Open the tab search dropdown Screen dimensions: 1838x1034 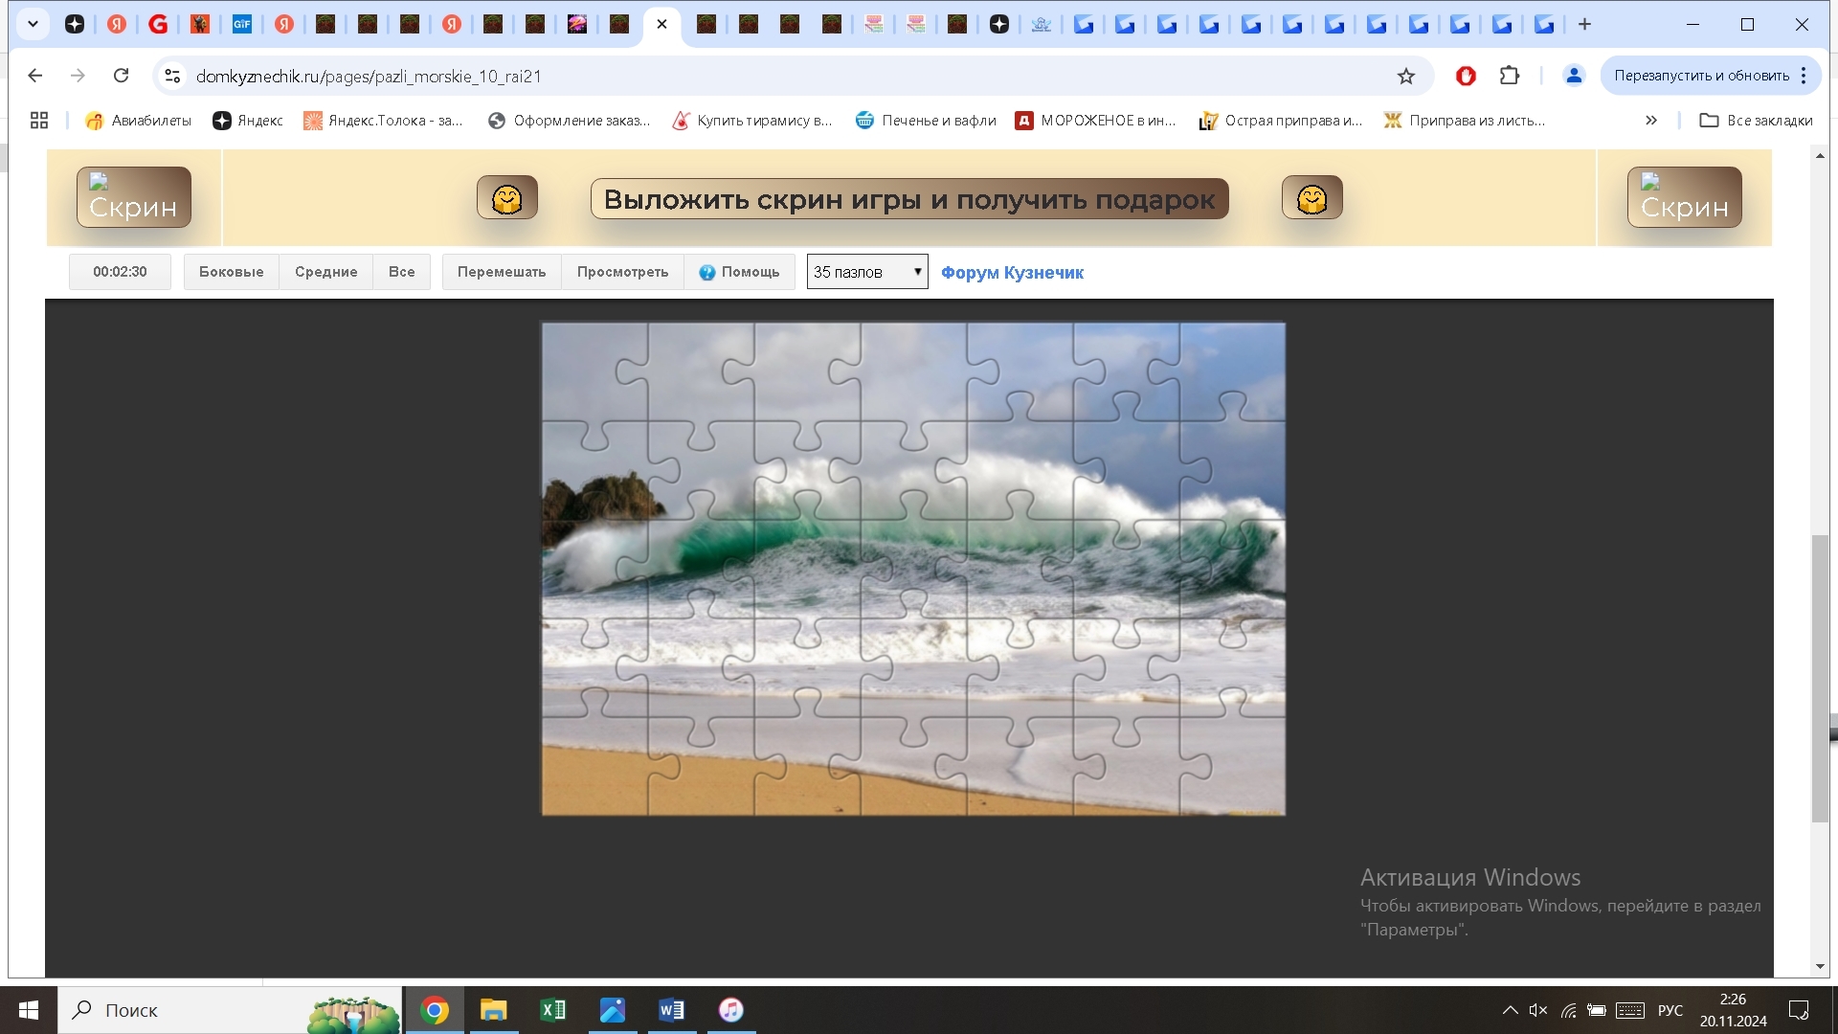[33, 25]
